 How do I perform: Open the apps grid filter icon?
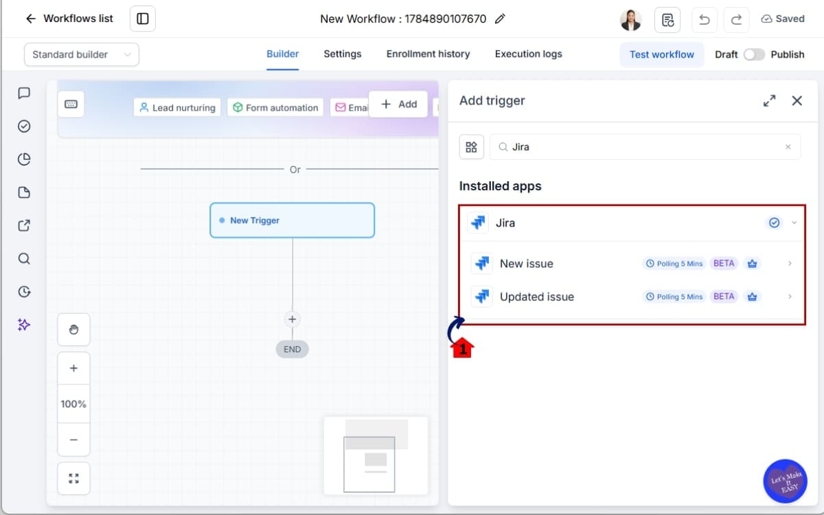[x=472, y=147]
